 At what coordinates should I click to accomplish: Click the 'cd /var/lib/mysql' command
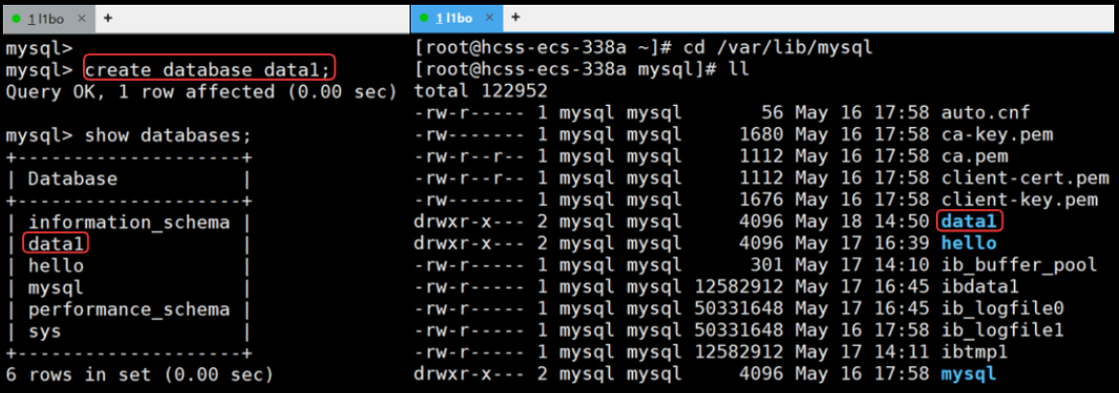click(x=778, y=48)
